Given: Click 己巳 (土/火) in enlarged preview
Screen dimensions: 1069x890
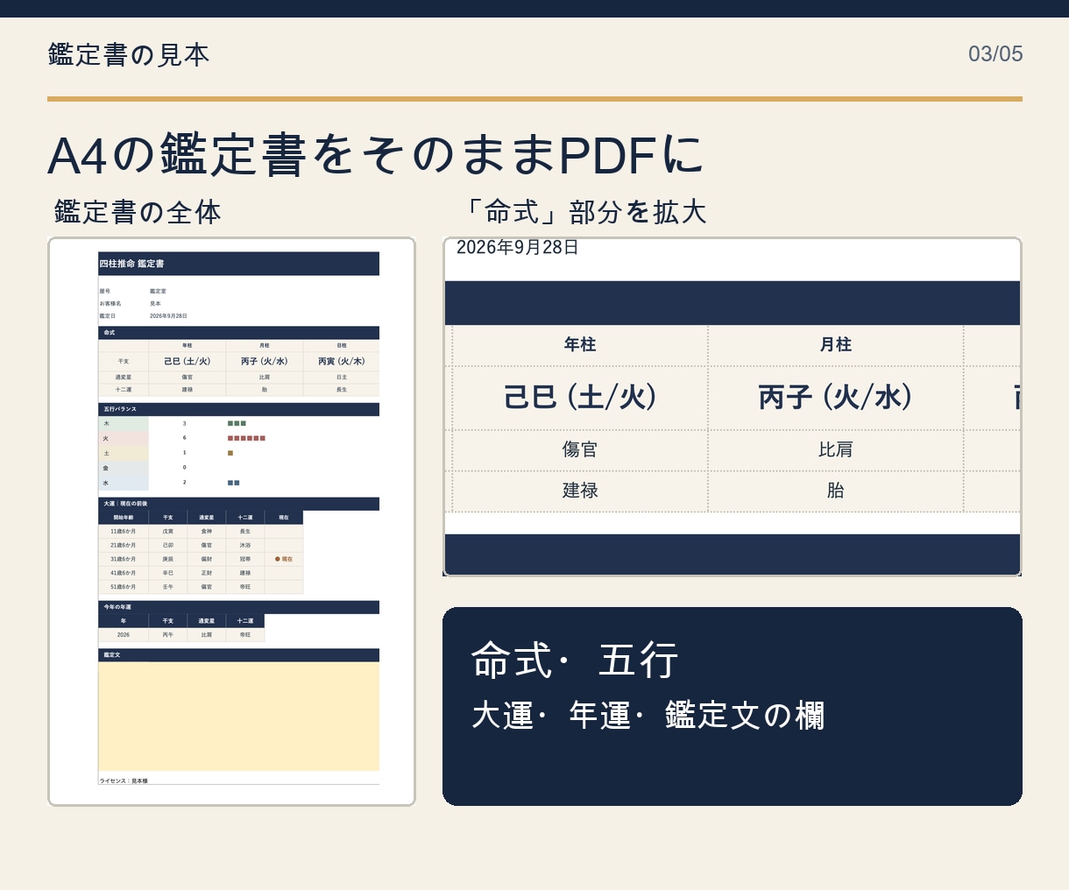Looking at the screenshot, I should pos(580,397).
